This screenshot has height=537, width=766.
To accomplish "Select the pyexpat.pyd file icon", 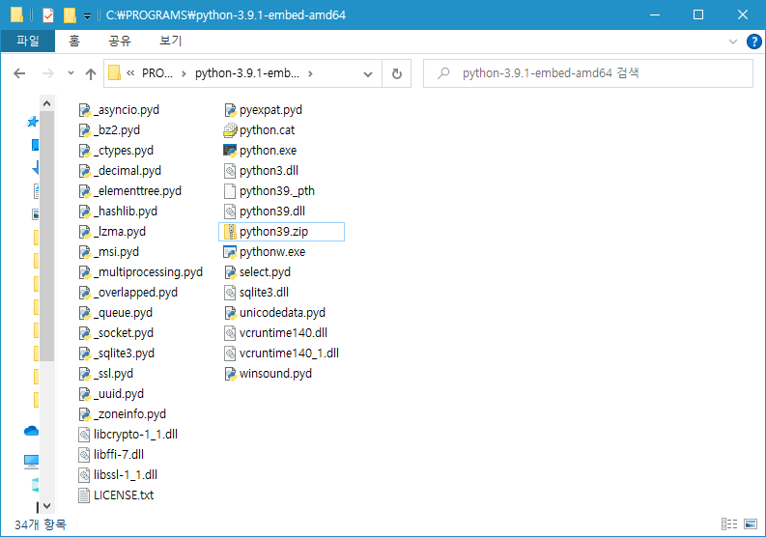I will pos(230,110).
